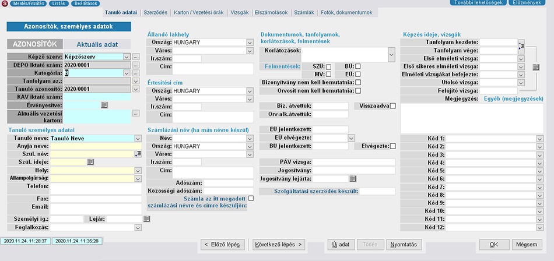Viewport: 554px width, 261px height.
Task: Go to Következő lépés
Action: pos(279,245)
